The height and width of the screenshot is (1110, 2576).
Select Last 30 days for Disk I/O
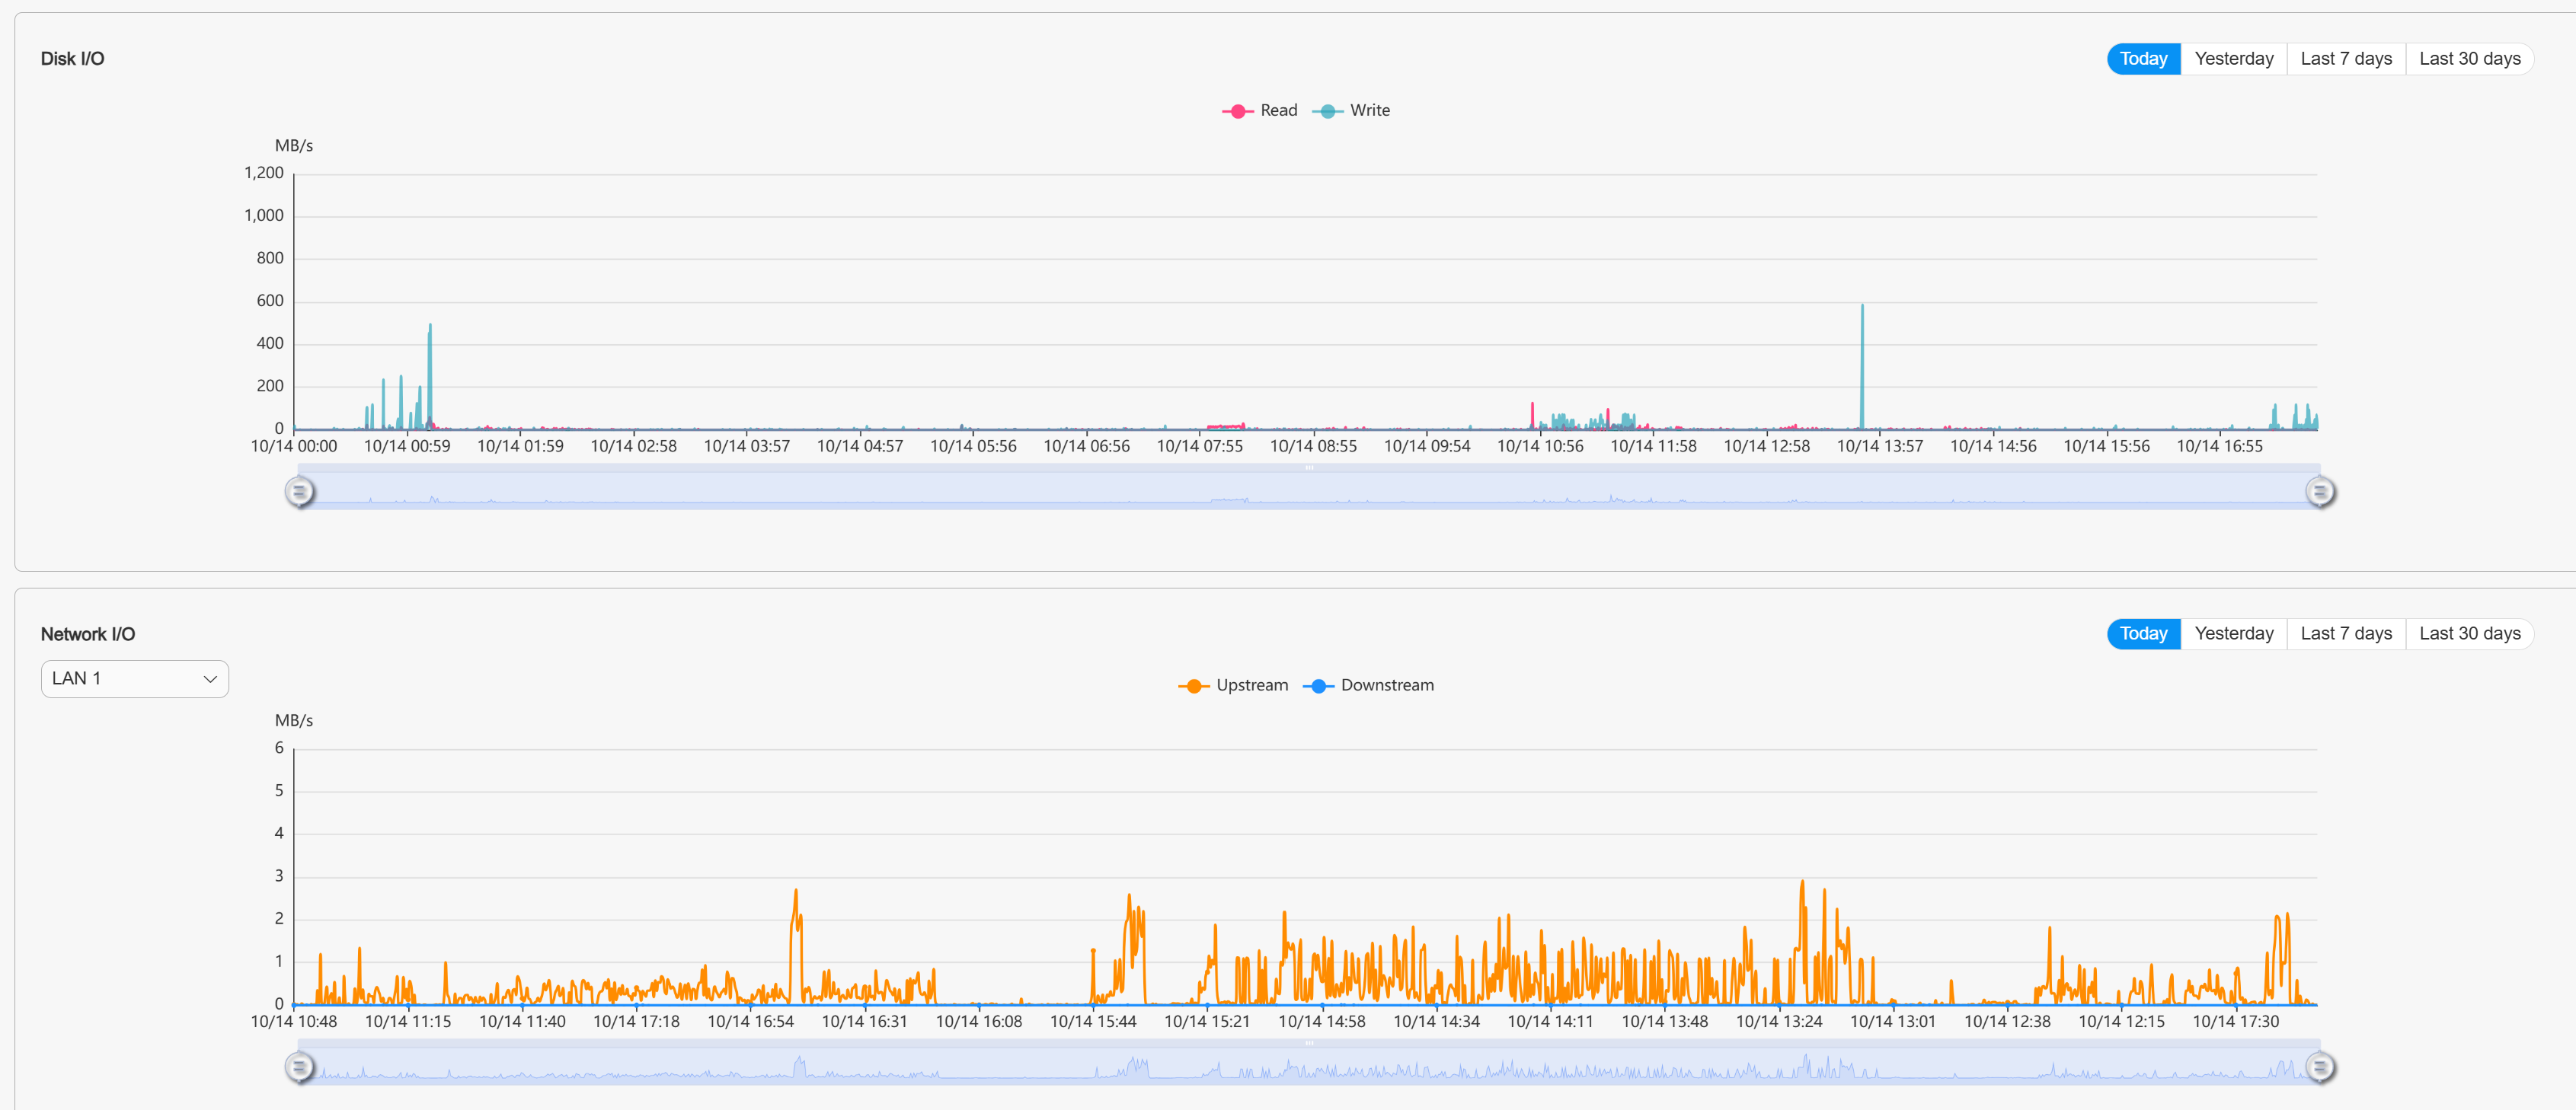click(x=2469, y=59)
